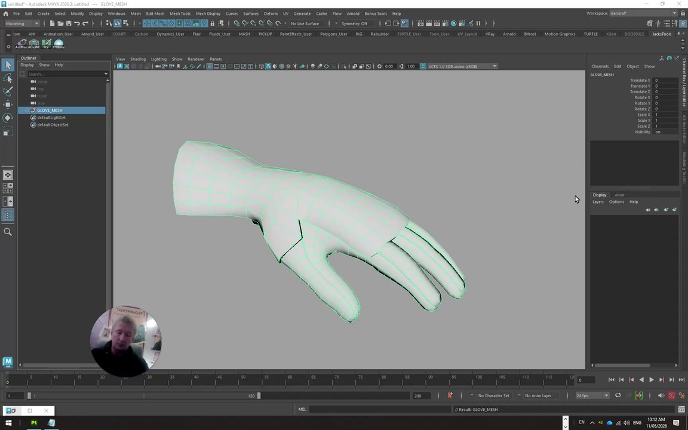Open the Modeling menu set dropdown
The height and width of the screenshot is (430, 688).
coord(21,23)
